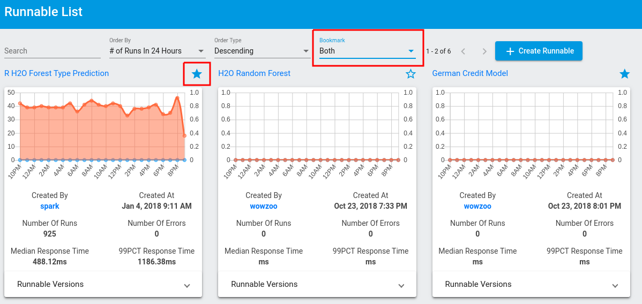
Task: Open the Order Type dropdown
Action: 262,51
